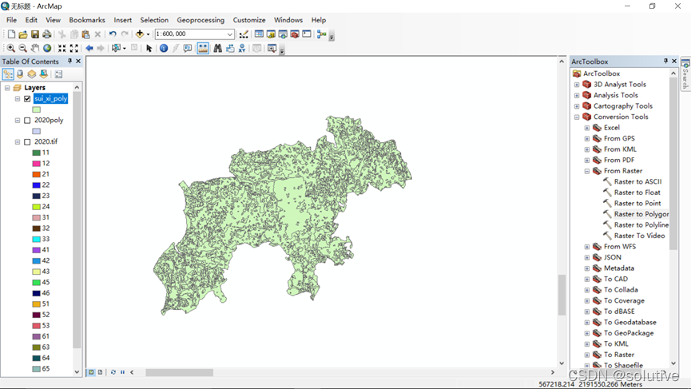
Task: Switch to List By Source view
Action: (20, 74)
